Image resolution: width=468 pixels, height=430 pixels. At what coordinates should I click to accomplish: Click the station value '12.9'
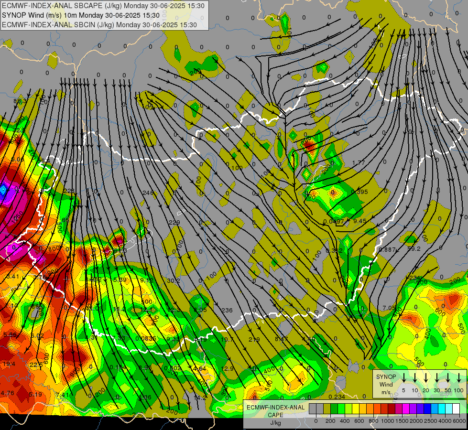[227, 368]
